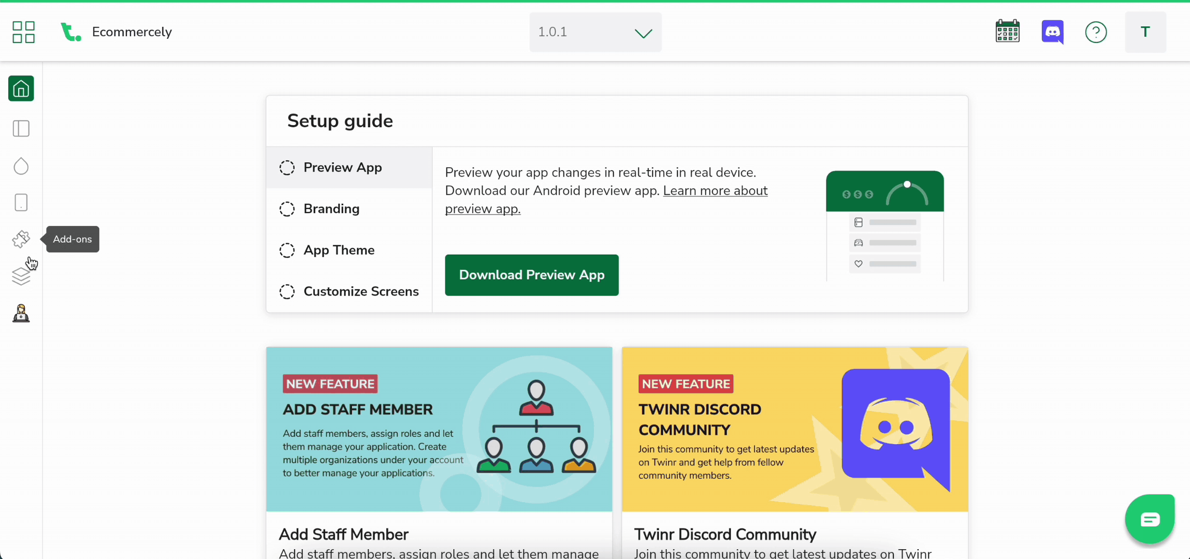
Task: Open the Add Staff Member feature banner
Action: tap(439, 429)
